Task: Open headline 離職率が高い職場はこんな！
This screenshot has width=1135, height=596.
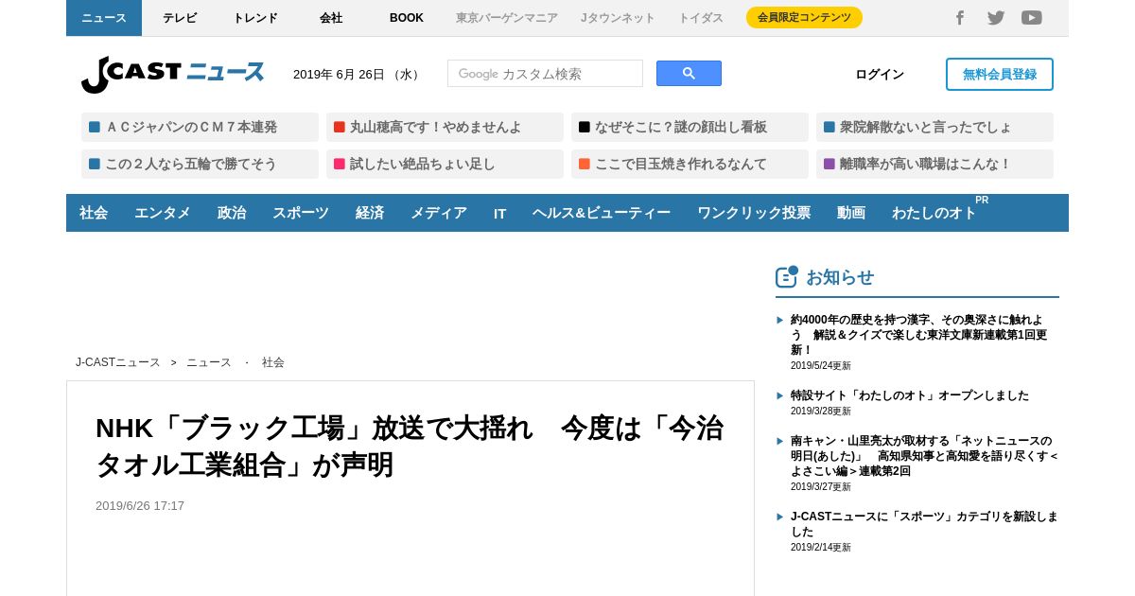Action: coord(934,164)
